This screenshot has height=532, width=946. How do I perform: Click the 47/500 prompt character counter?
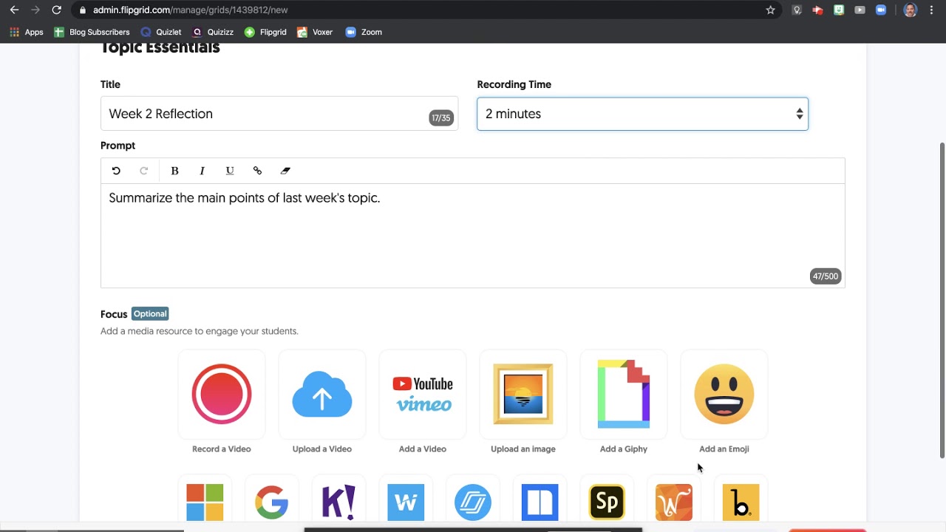pos(826,276)
